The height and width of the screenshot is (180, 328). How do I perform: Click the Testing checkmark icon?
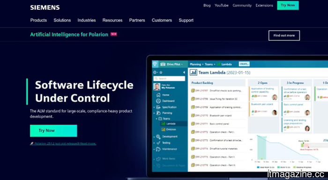[x=158, y=143]
